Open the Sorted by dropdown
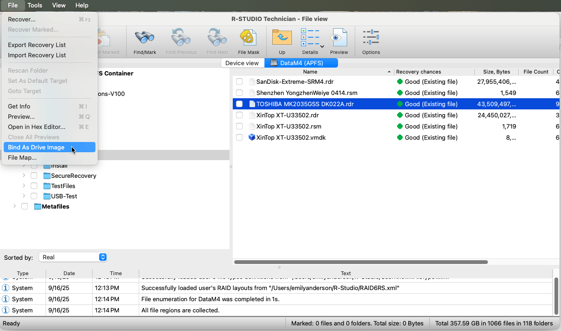561x331 pixels. pos(73,257)
